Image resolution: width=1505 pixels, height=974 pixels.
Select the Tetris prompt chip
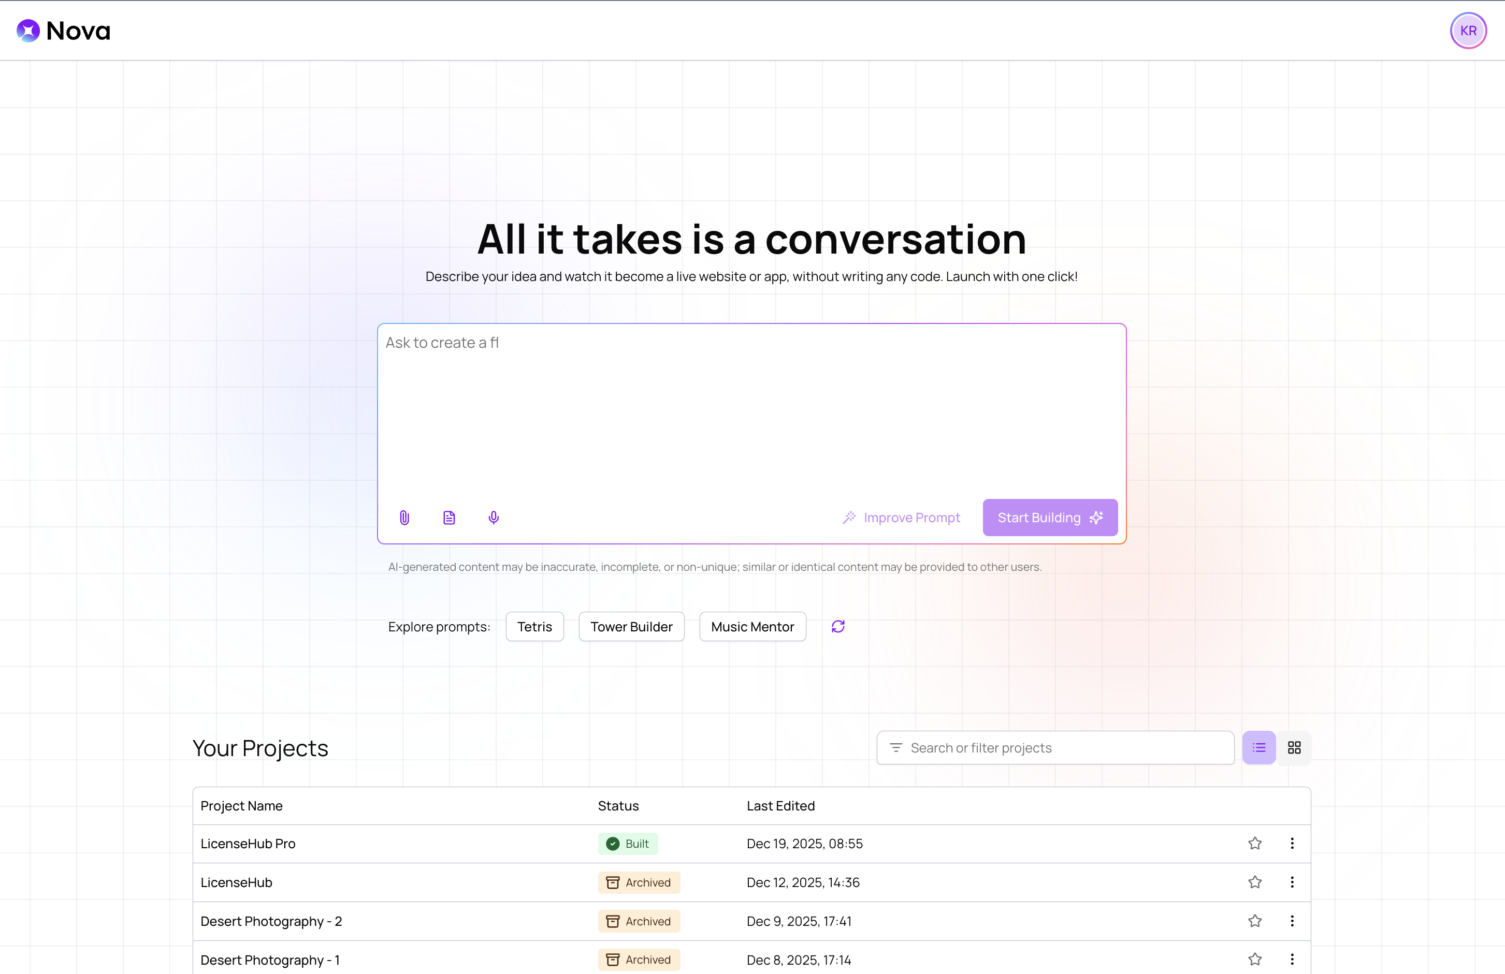tap(534, 626)
